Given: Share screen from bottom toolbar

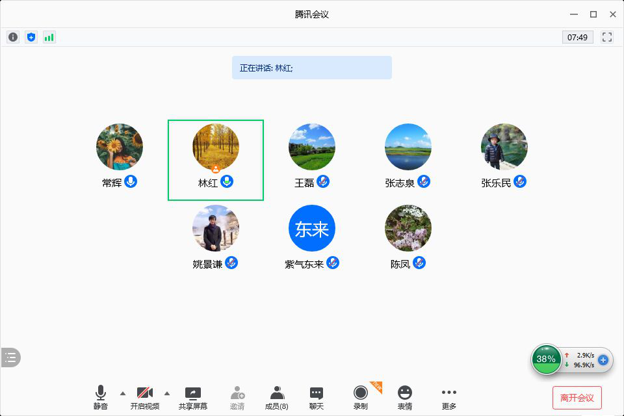Looking at the screenshot, I should pyautogui.click(x=193, y=397).
